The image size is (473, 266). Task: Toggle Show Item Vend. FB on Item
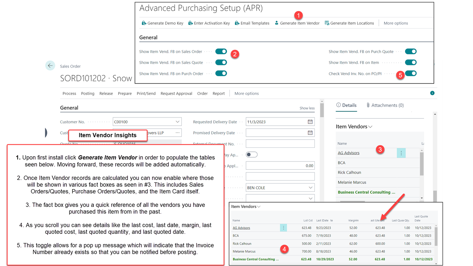tap(411, 62)
